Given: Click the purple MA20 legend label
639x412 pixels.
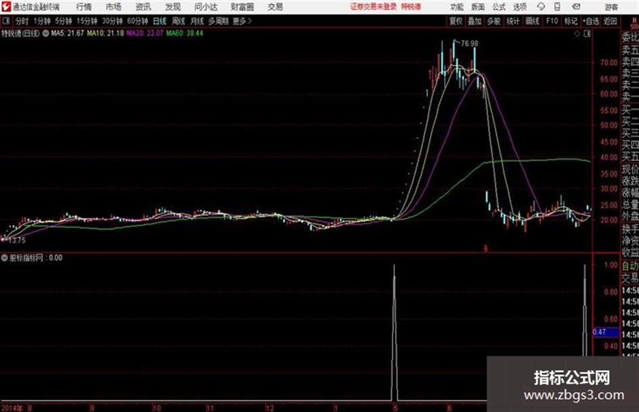Looking at the screenshot, I should pyautogui.click(x=145, y=33).
